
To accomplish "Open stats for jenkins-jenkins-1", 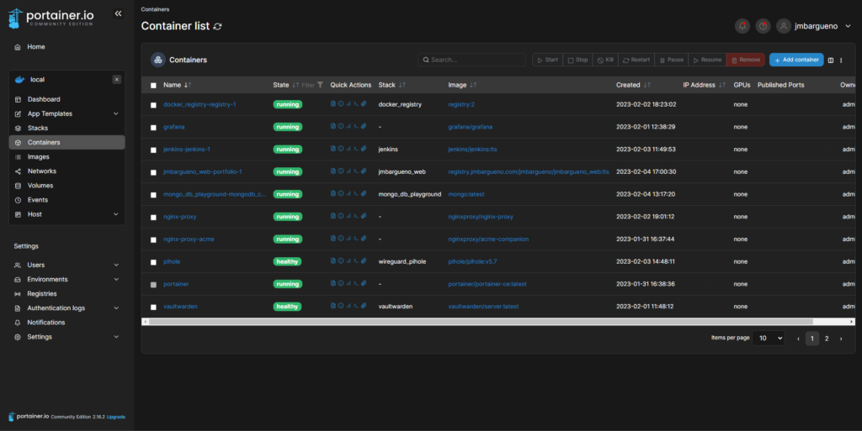I will tap(349, 149).
